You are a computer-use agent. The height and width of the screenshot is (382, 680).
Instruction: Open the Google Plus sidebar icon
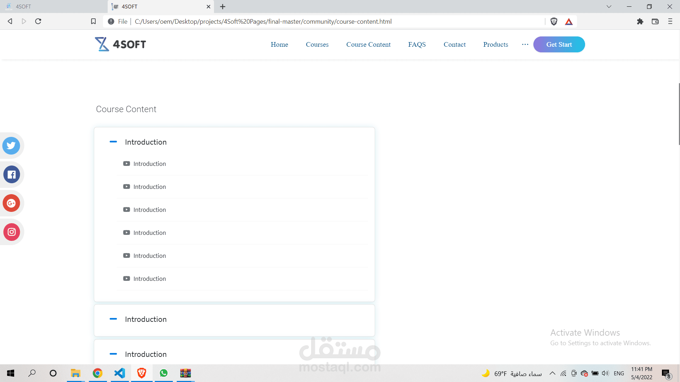(x=11, y=203)
